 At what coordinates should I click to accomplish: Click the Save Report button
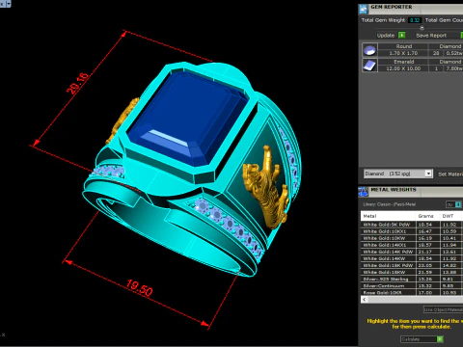(431, 36)
